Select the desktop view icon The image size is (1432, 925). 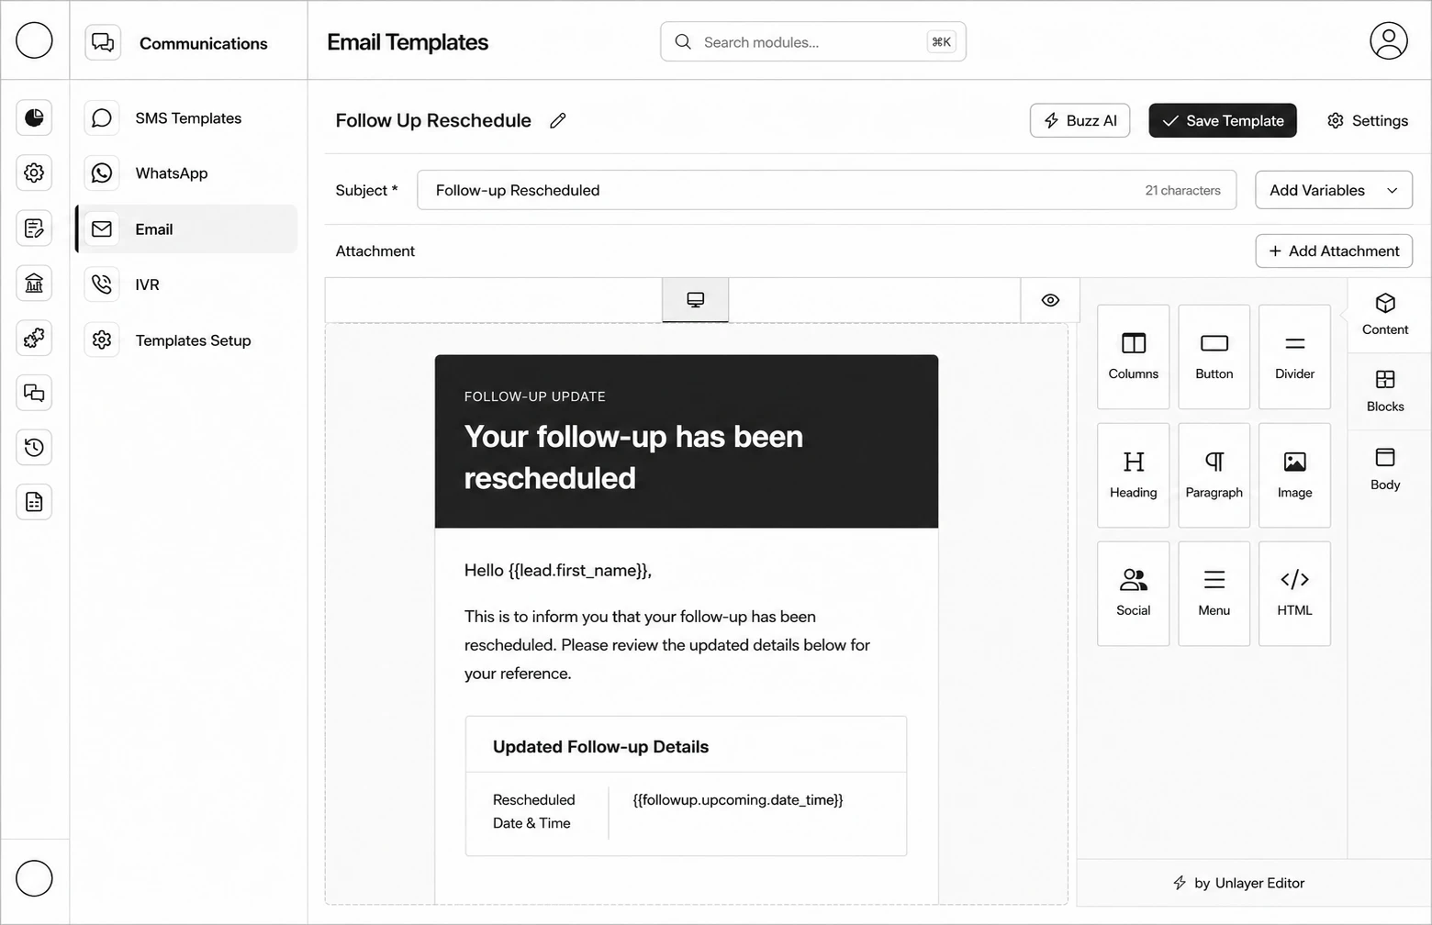[696, 300]
